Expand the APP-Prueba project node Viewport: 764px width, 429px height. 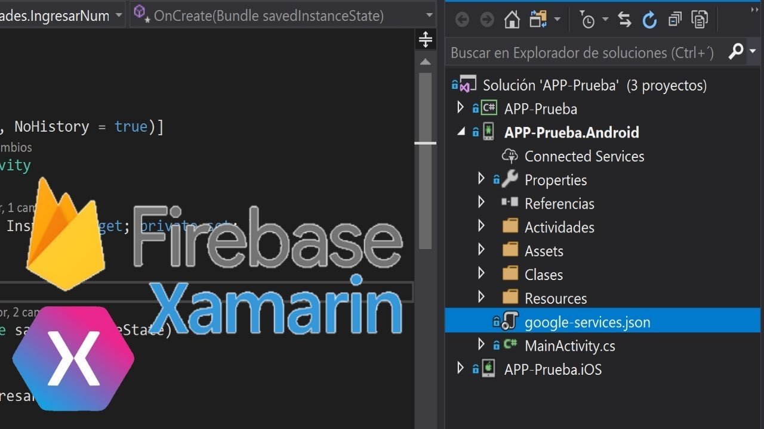click(x=460, y=108)
